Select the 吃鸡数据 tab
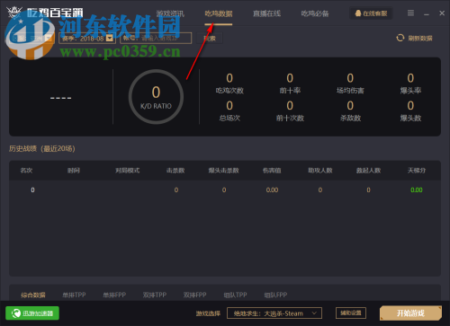This screenshot has width=450, height=326. 219,13
